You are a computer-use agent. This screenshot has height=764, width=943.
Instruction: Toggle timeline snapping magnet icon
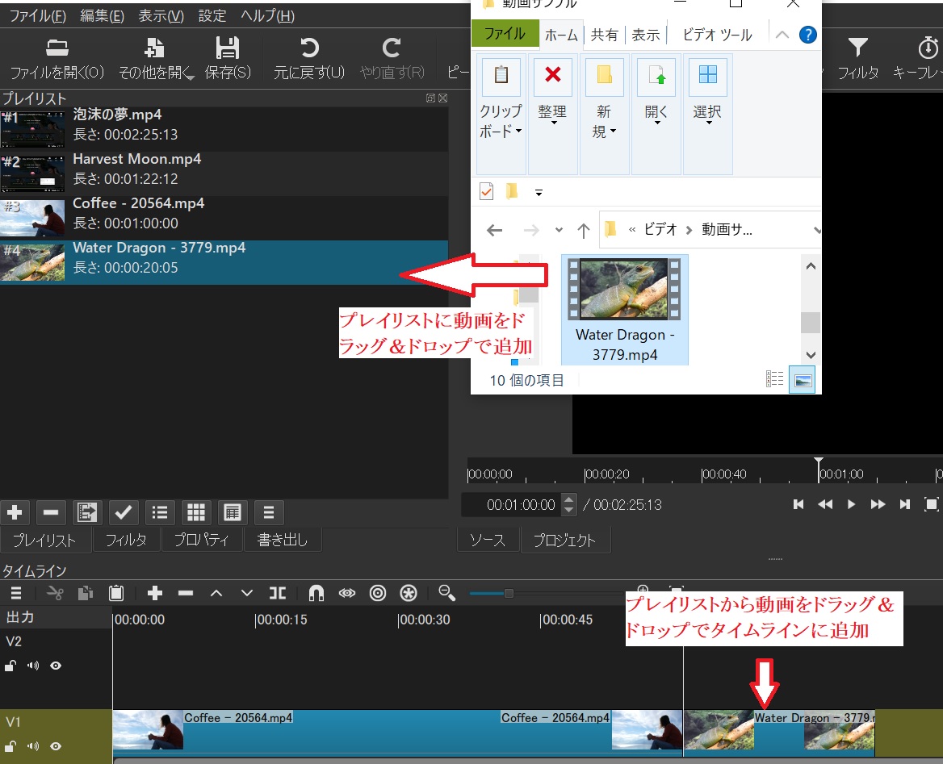pyautogui.click(x=316, y=593)
